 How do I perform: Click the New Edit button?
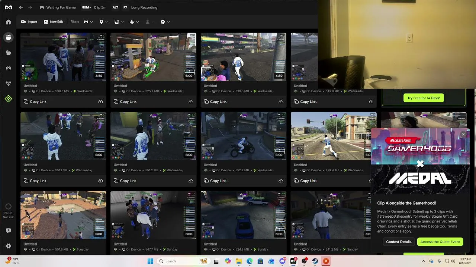(x=53, y=22)
